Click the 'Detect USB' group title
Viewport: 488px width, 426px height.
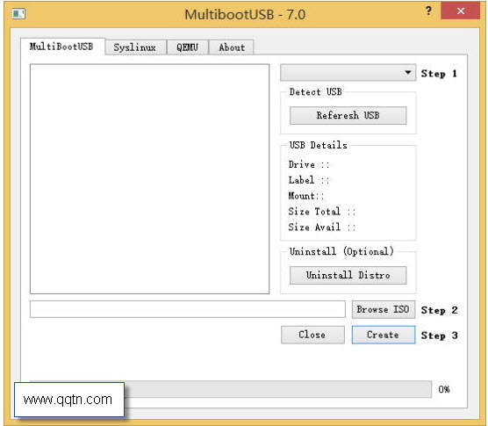(316, 92)
